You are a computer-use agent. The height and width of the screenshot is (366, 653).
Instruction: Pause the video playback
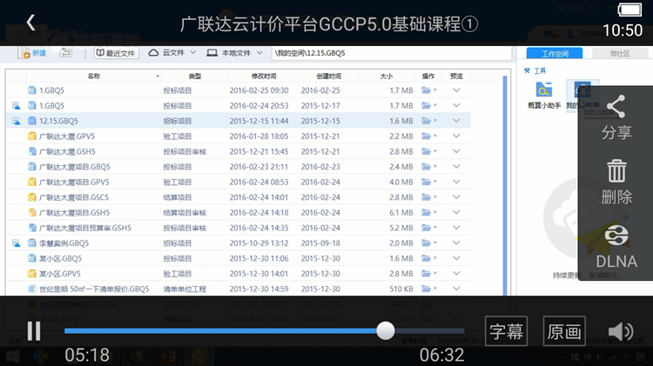point(34,331)
